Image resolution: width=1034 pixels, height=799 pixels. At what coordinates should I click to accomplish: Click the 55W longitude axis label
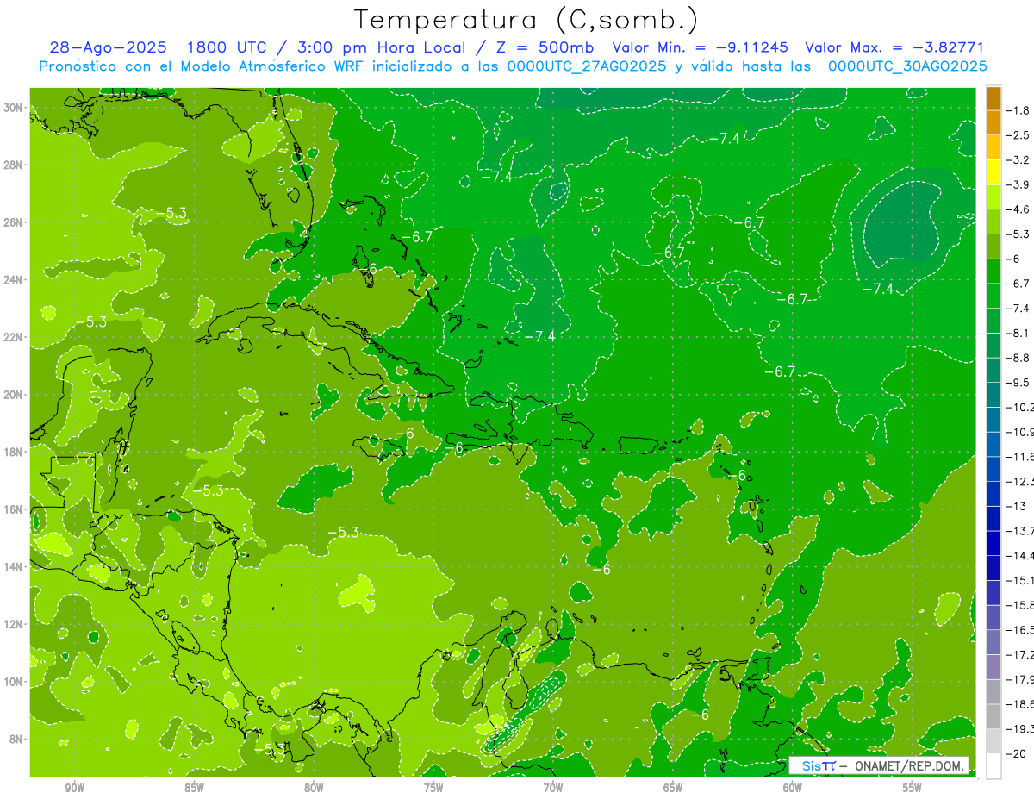coord(913,787)
